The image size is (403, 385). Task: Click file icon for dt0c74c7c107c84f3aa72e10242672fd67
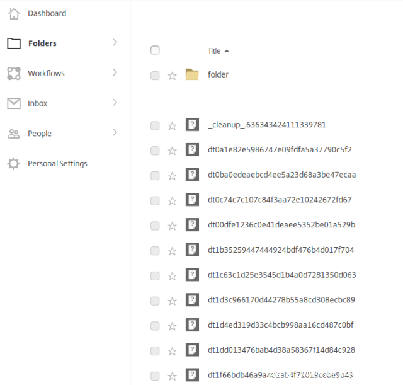[x=192, y=200]
